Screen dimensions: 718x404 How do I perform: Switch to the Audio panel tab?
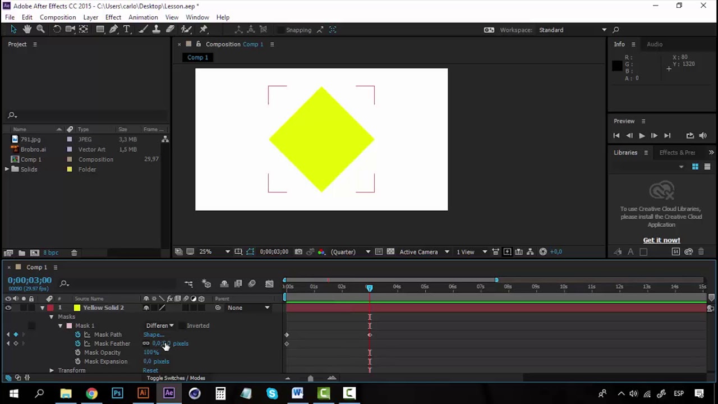(655, 44)
